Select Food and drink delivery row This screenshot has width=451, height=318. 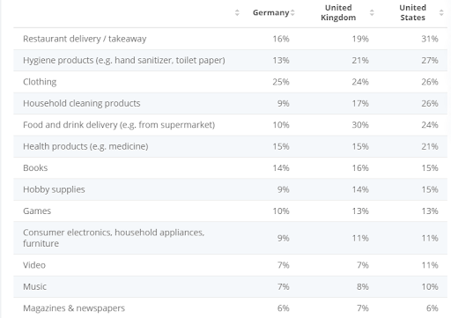pos(230,125)
